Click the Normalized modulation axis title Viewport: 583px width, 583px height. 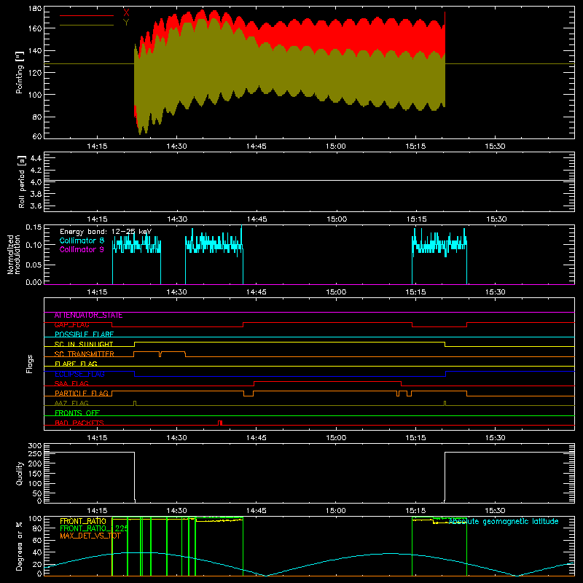pos(13,254)
